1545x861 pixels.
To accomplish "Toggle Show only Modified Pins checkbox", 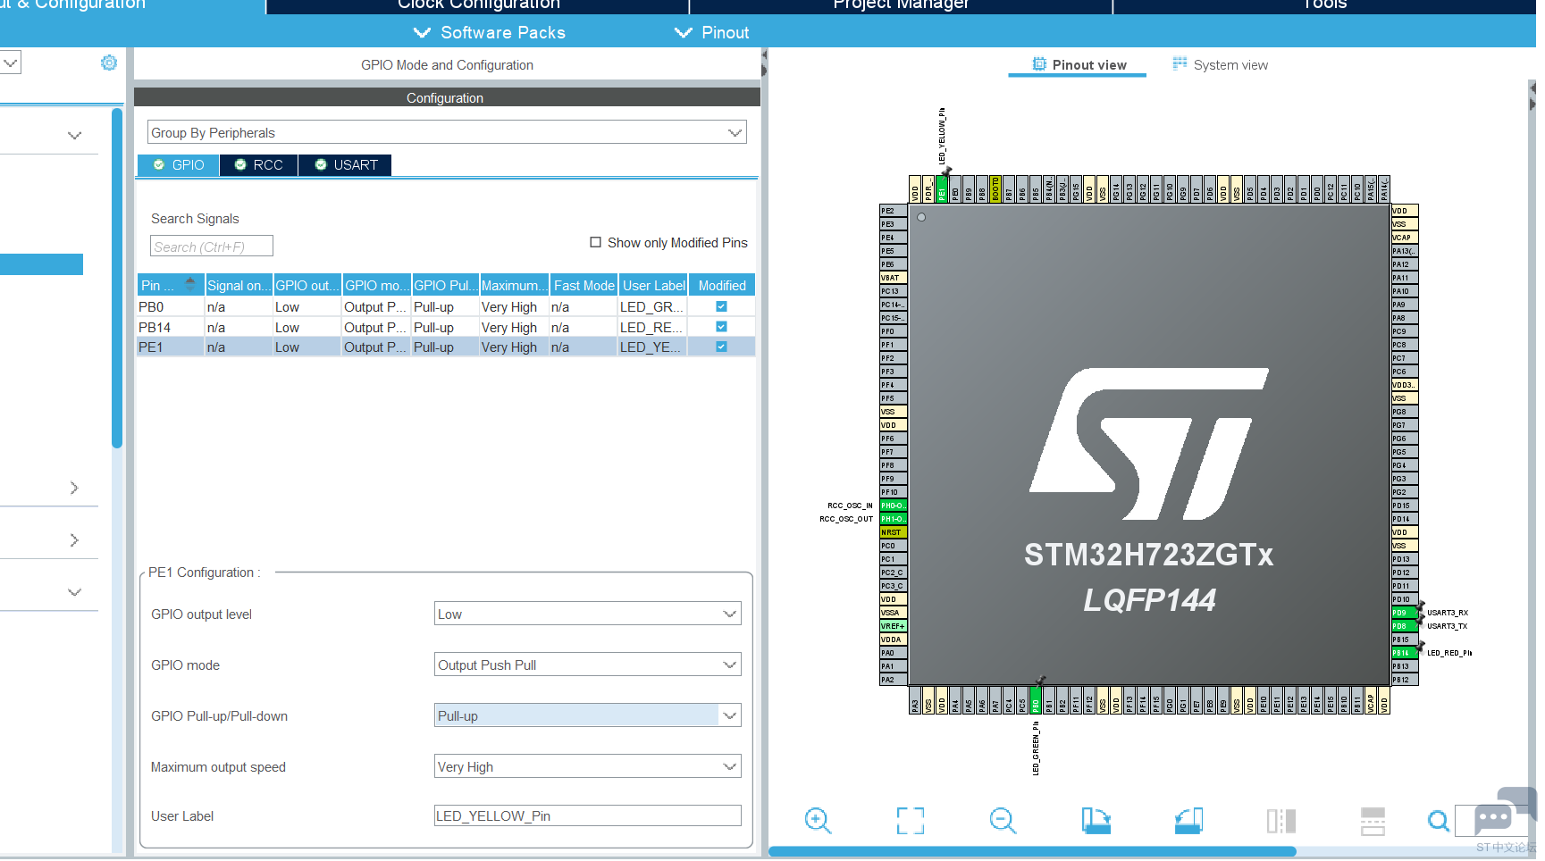I will point(595,243).
